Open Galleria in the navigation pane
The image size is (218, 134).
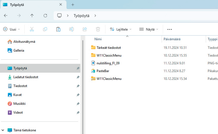coord(19,51)
